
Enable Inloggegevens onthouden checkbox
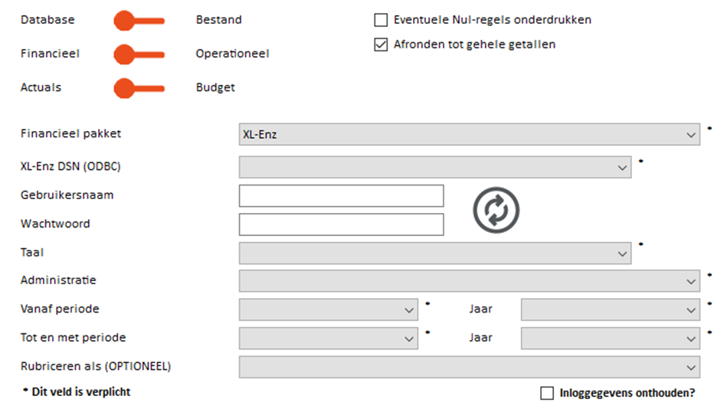547,393
